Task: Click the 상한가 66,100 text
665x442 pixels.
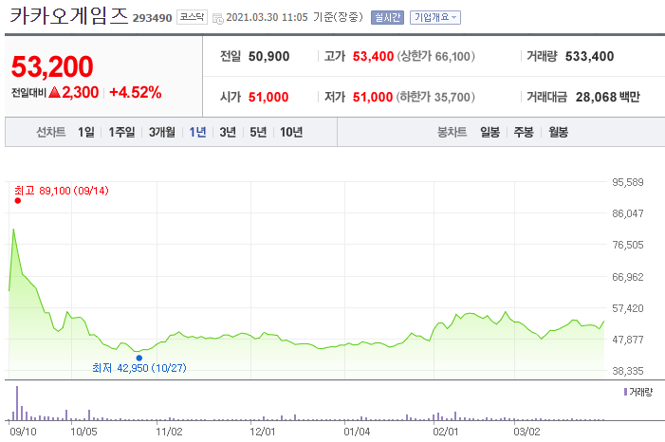Action: pos(436,56)
